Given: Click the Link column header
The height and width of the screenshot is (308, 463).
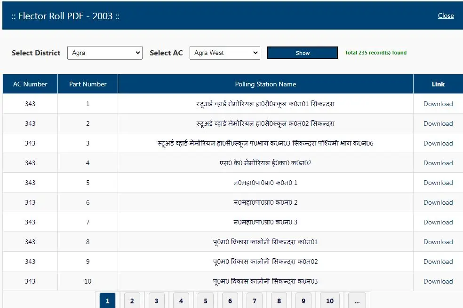Looking at the screenshot, I should pos(438,85).
